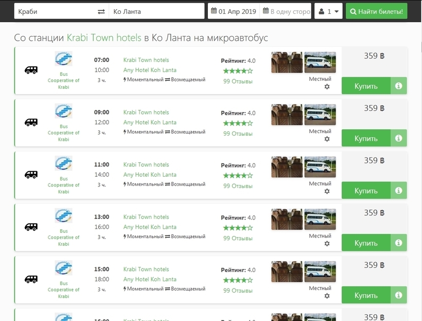Click Bus Cooperative of Krabi logo, 09:00 row
422x321 pixels.
pos(63,111)
